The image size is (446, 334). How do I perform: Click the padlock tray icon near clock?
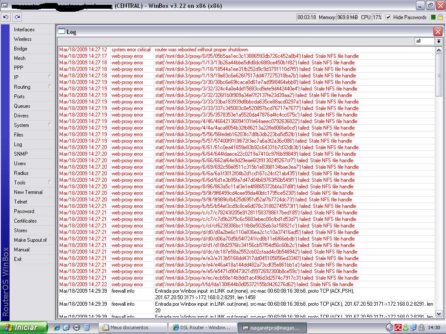click(x=422, y=327)
